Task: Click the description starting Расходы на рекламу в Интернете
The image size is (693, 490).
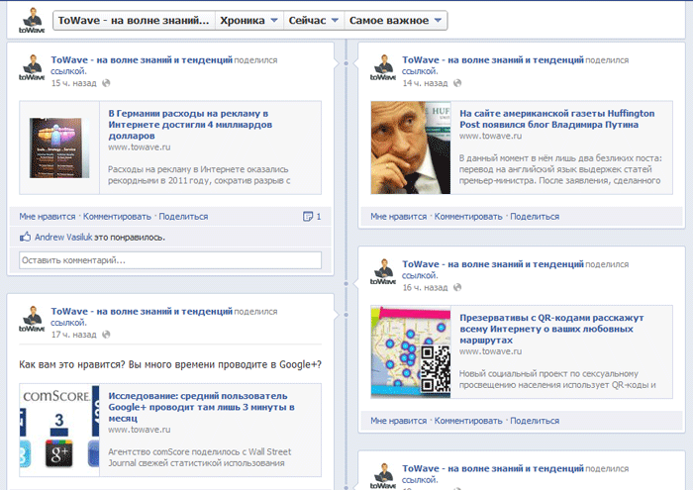Action: click(199, 175)
